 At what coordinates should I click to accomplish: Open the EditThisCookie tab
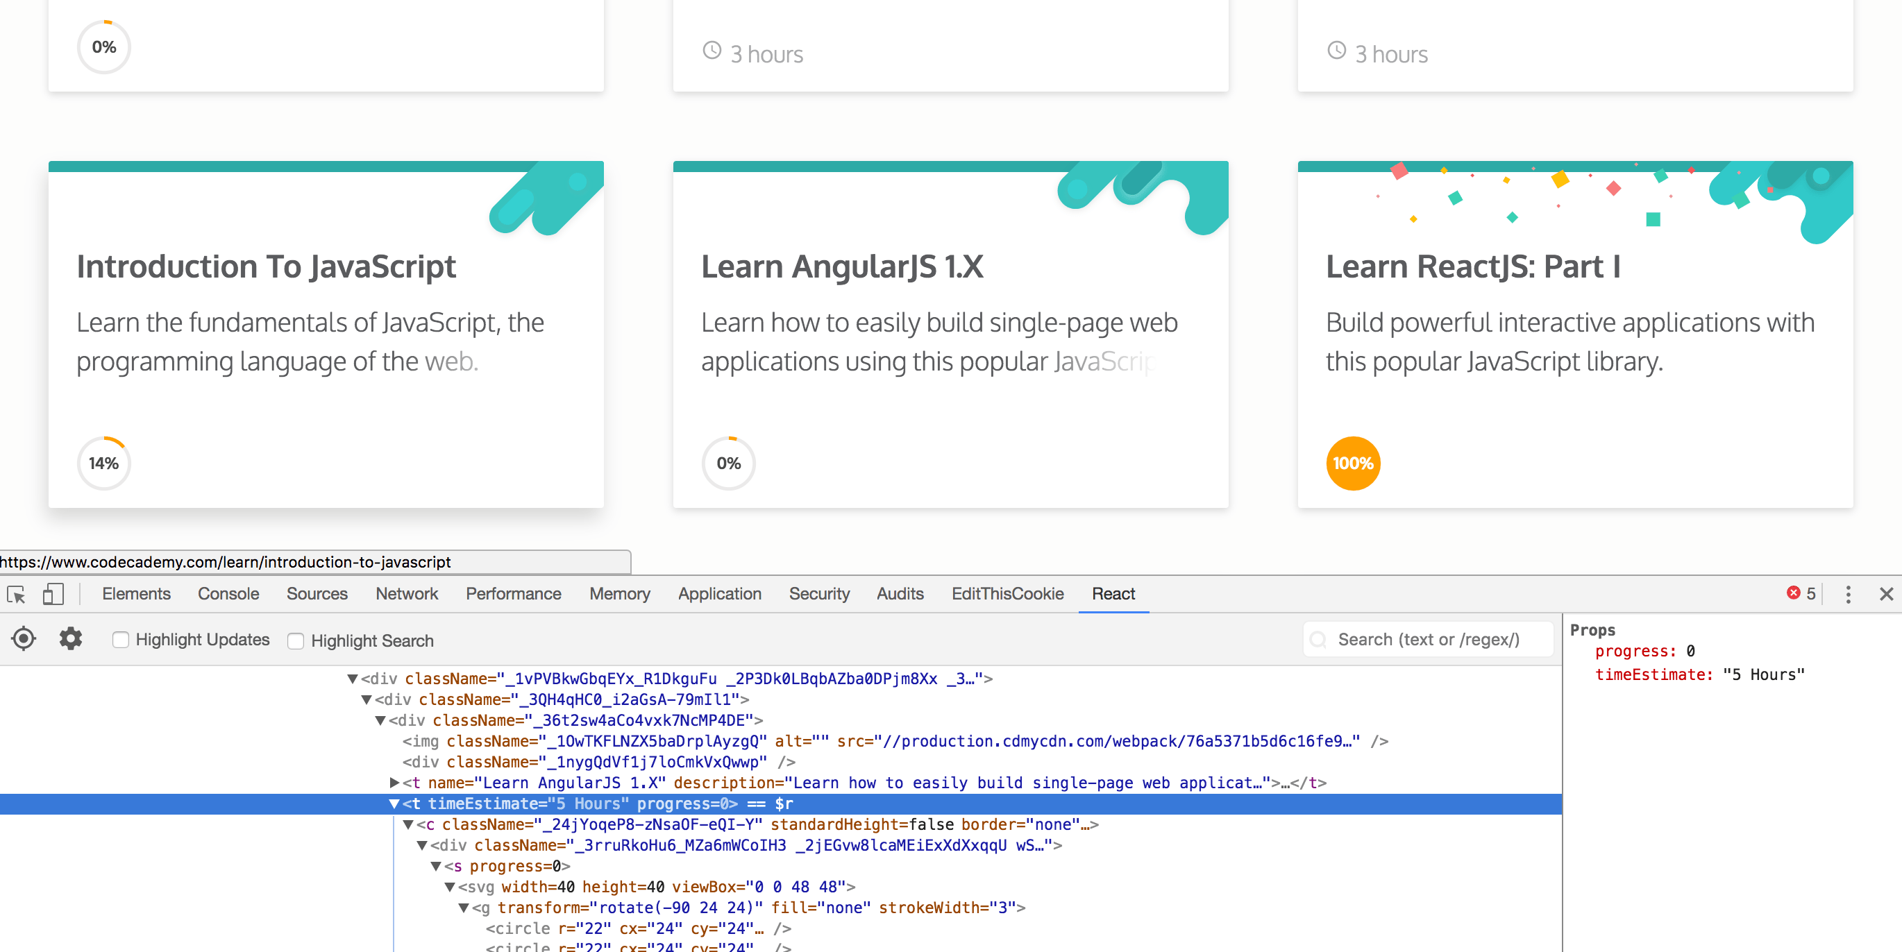point(1007,593)
